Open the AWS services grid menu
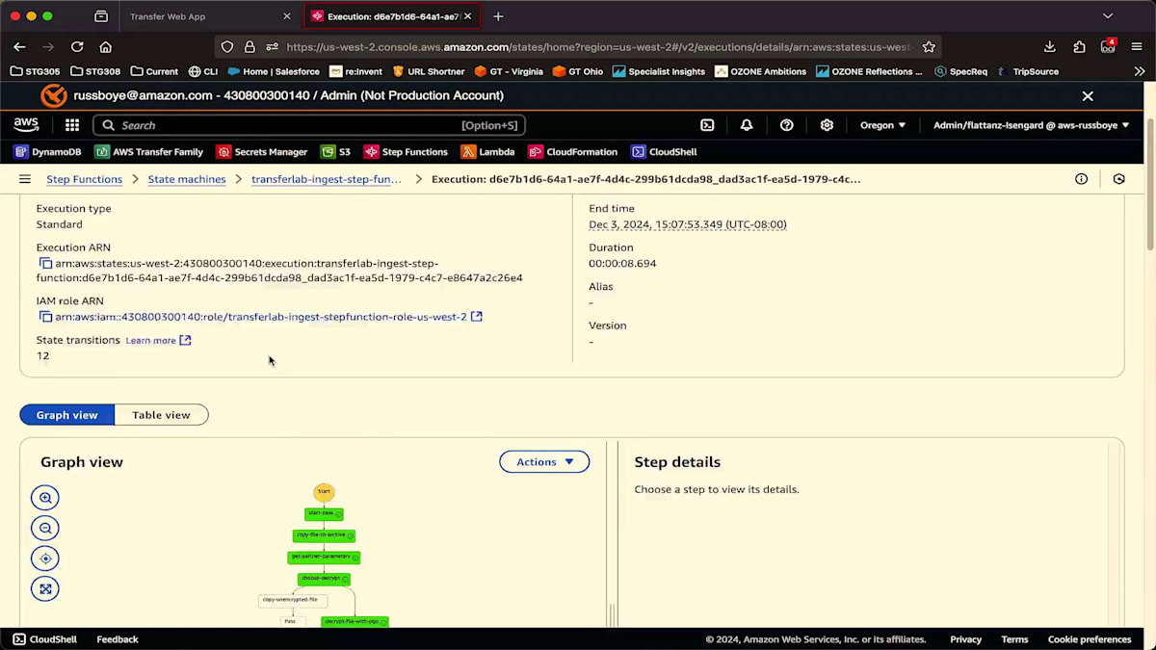Viewport: 1156px width, 650px height. pos(72,125)
